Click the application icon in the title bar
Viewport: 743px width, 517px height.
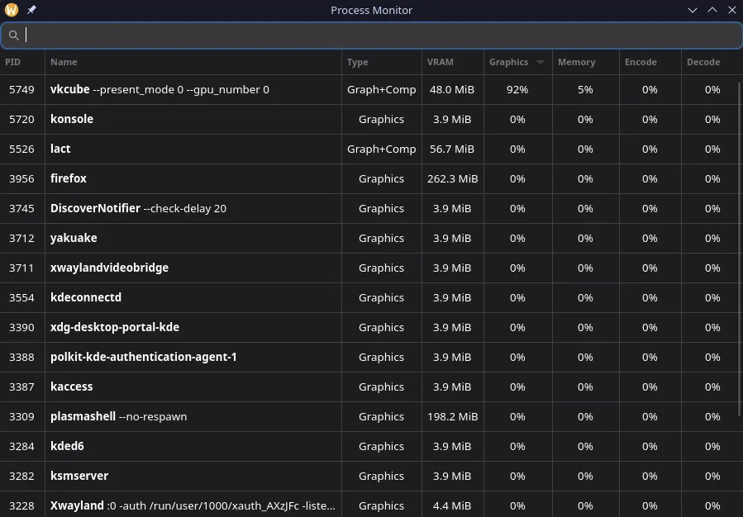[x=12, y=10]
